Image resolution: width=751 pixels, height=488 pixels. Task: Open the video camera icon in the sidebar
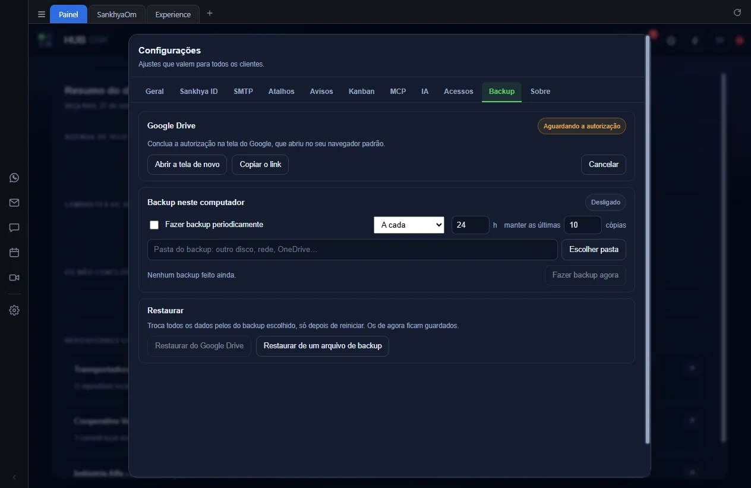point(14,278)
